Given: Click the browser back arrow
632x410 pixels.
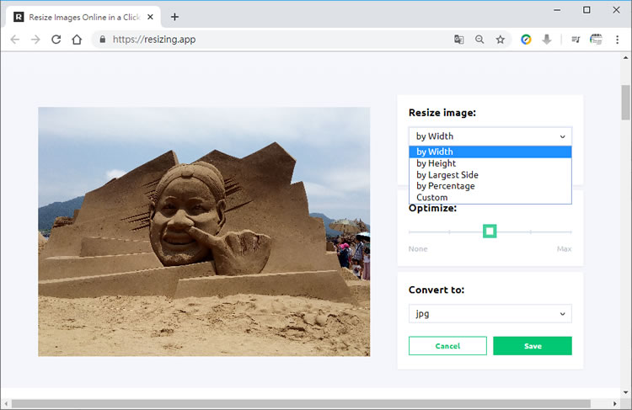Looking at the screenshot, I should (14, 39).
